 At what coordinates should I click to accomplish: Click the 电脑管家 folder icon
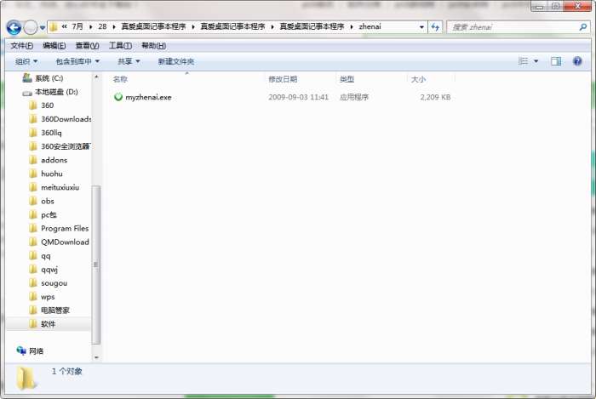pyautogui.click(x=33, y=311)
